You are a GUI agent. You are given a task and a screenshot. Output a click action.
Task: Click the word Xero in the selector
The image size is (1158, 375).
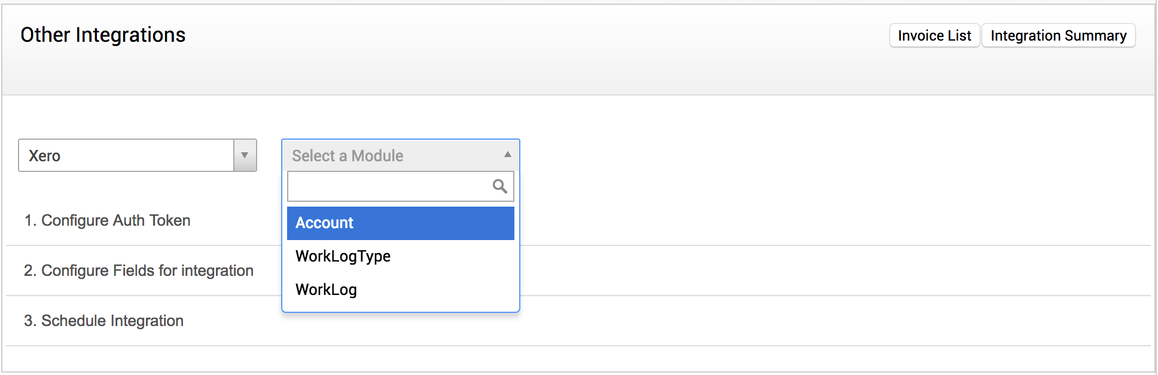click(45, 156)
